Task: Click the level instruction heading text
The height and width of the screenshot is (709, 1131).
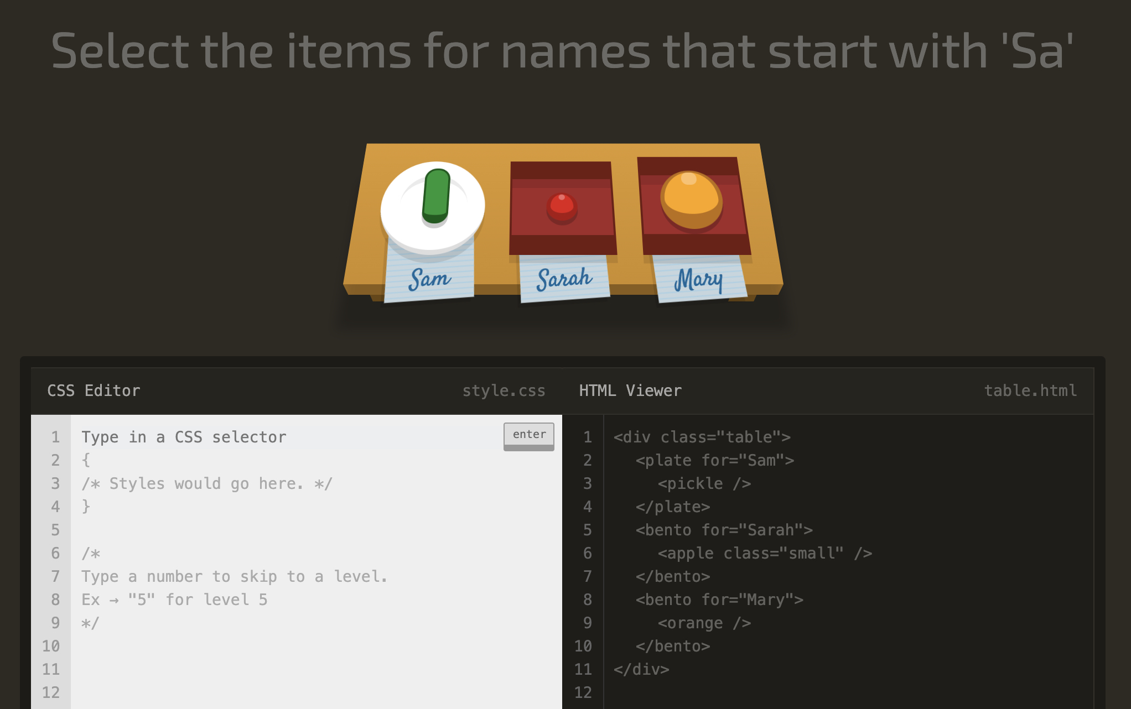Action: (x=562, y=51)
